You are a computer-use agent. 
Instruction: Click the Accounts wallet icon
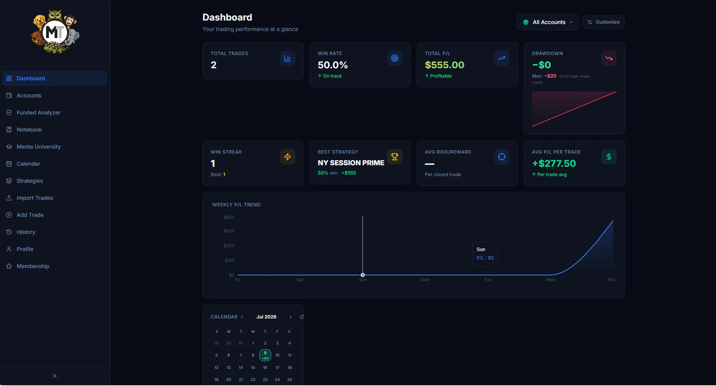coord(9,95)
